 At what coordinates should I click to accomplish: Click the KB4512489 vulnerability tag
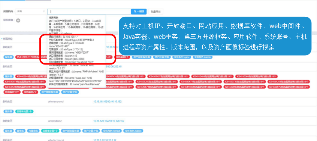213,76
